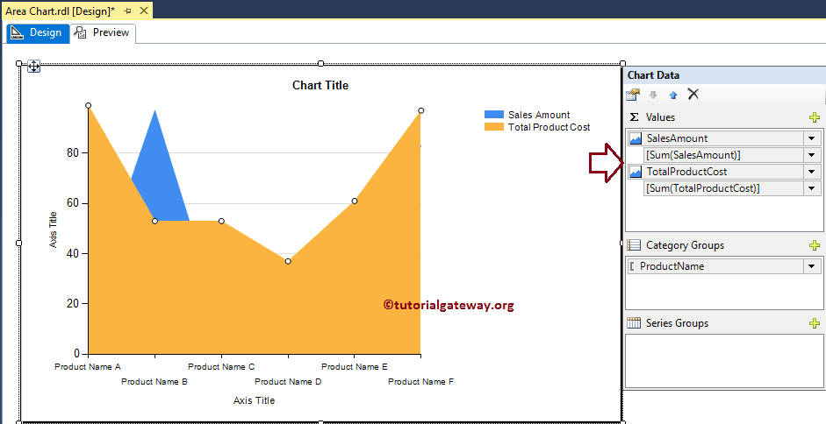This screenshot has width=826, height=424.
Task: Select the Total Product Cost legend label
Action: [549, 127]
